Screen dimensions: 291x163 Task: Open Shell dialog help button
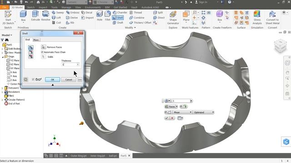click(x=25, y=80)
